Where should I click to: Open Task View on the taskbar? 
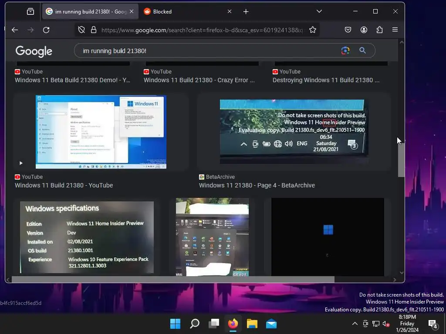(x=213, y=324)
